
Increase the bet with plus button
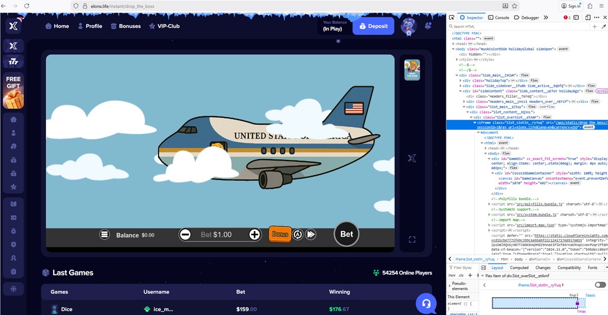point(254,234)
